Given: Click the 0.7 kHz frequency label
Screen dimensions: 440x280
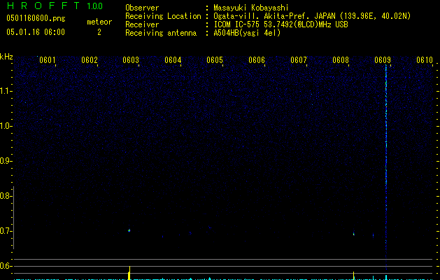Looking at the screenshot, I should pyautogui.click(x=5, y=231).
